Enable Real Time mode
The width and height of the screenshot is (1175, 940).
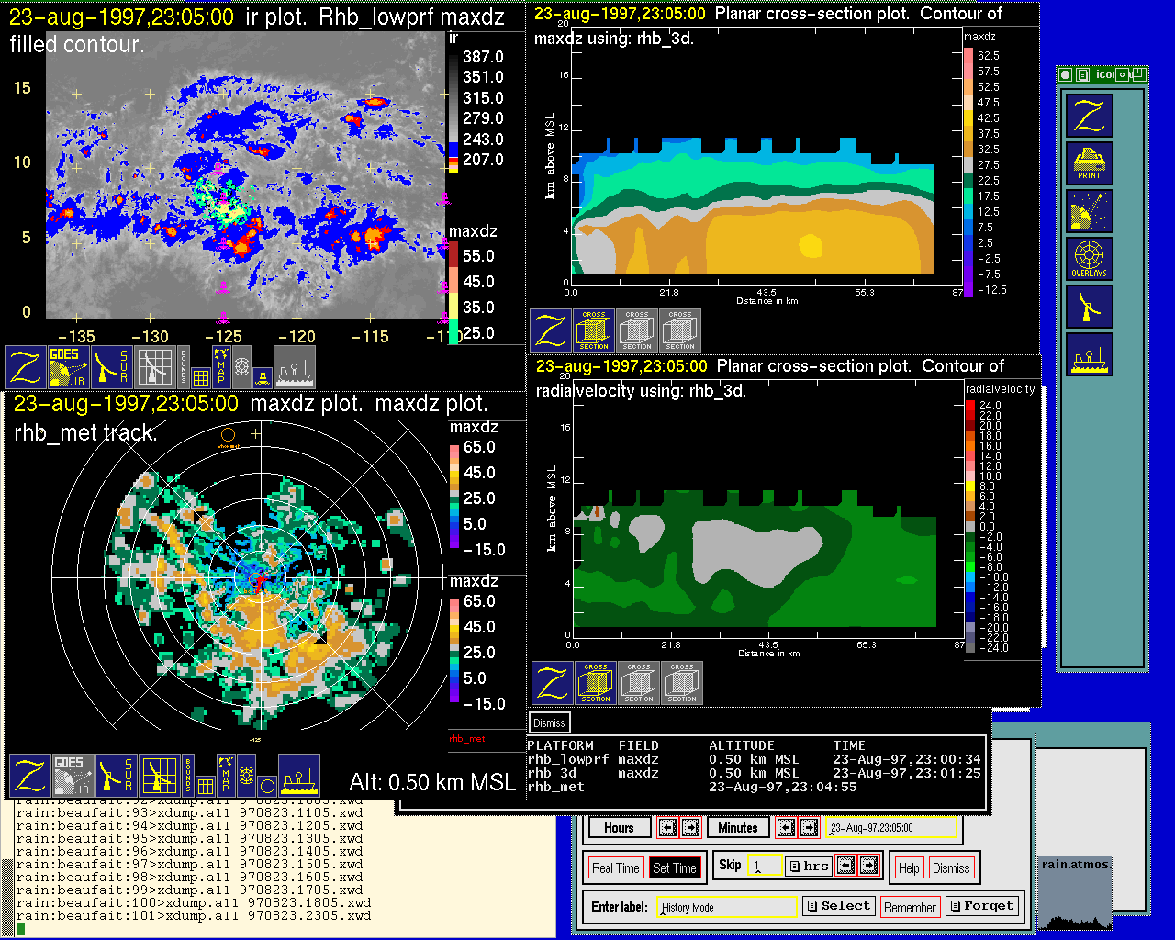pyautogui.click(x=615, y=868)
